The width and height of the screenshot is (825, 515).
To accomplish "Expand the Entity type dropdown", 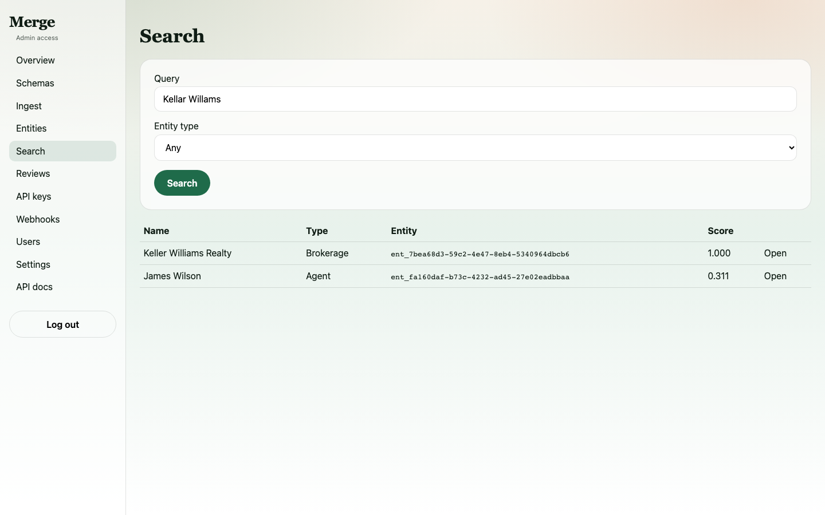I will tap(475, 148).
